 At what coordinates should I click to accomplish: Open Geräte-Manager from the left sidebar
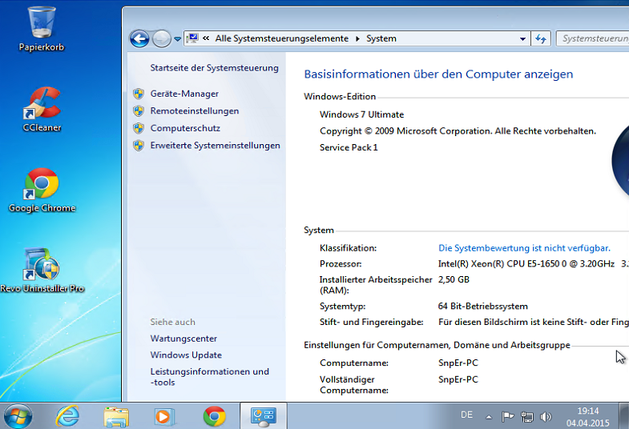click(184, 94)
